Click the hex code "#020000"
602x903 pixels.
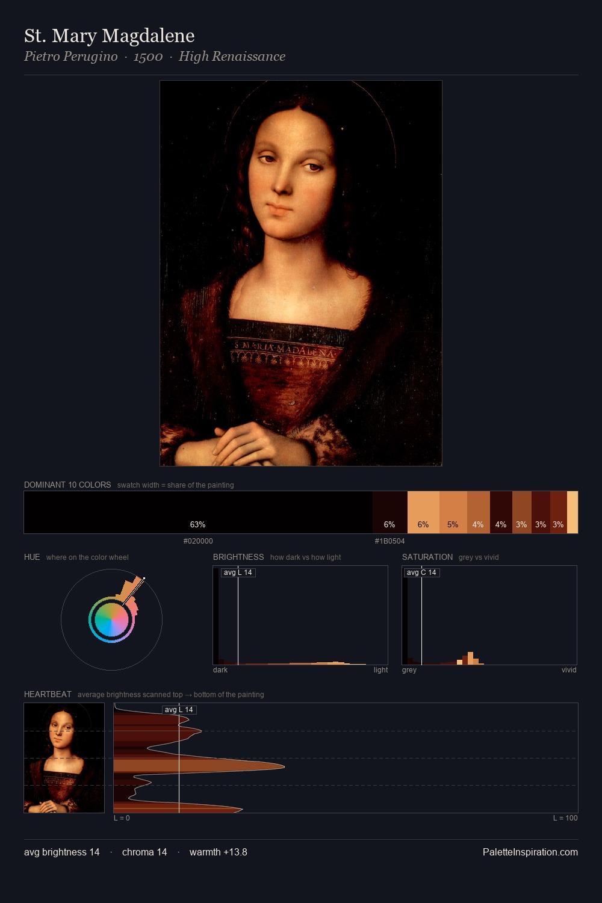tap(198, 541)
